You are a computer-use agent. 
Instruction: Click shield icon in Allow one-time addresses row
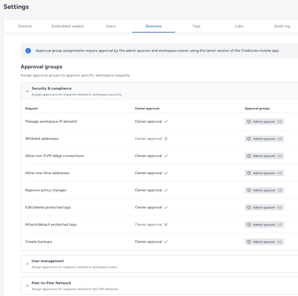click(249, 173)
